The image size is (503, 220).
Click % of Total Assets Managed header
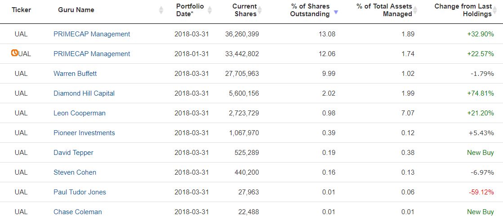[x=384, y=10]
